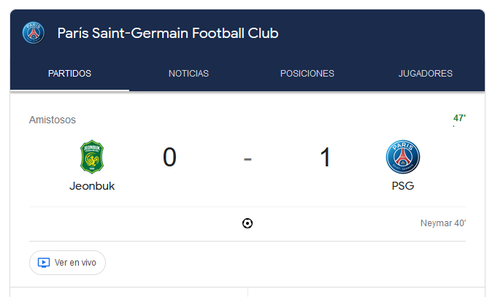
Task: Click PSG's score of 1
Action: (x=325, y=157)
